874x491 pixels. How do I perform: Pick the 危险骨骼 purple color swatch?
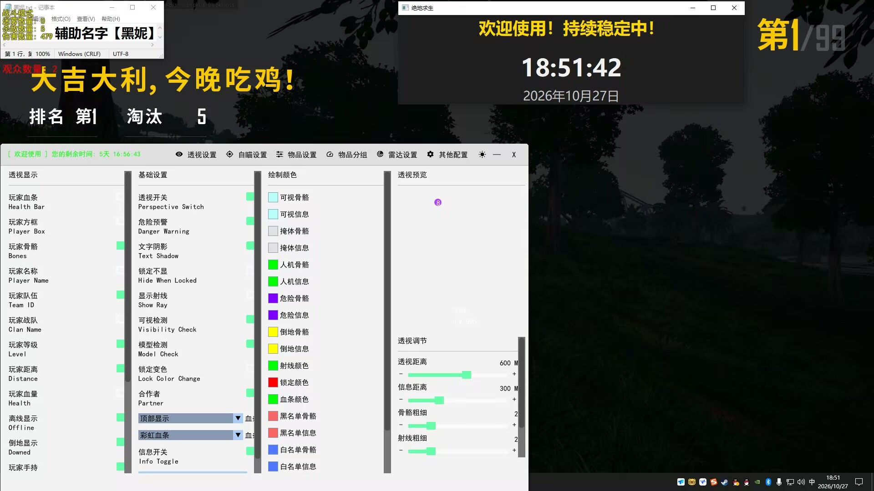tap(273, 298)
